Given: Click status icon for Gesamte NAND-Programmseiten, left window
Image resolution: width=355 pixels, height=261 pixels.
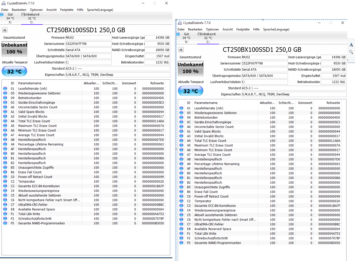Looking at the screenshot, I should [5, 223].
